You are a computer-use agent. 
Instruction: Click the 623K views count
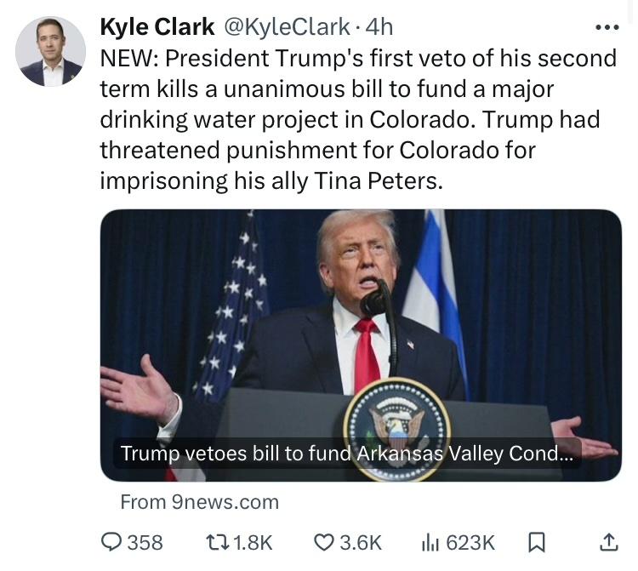click(470, 542)
